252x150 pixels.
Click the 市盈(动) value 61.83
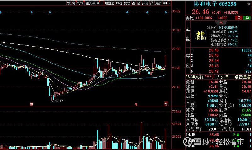(x=246, y=129)
